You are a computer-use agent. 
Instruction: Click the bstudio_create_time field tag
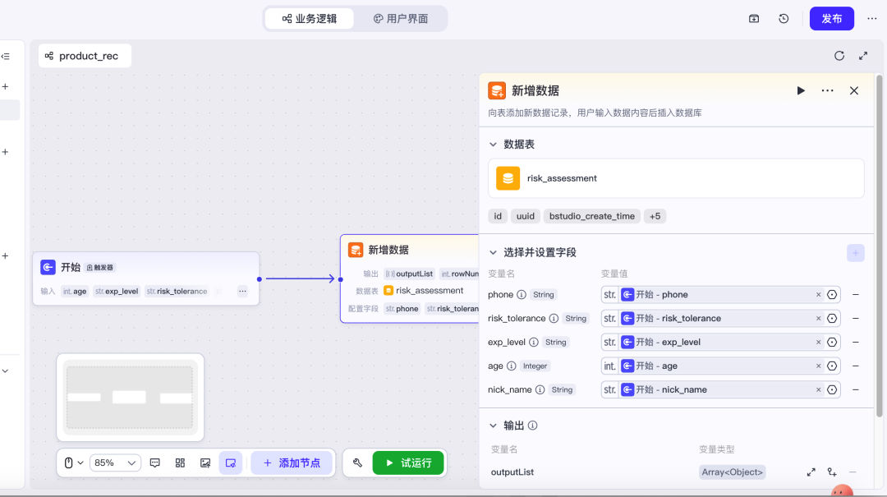point(591,216)
